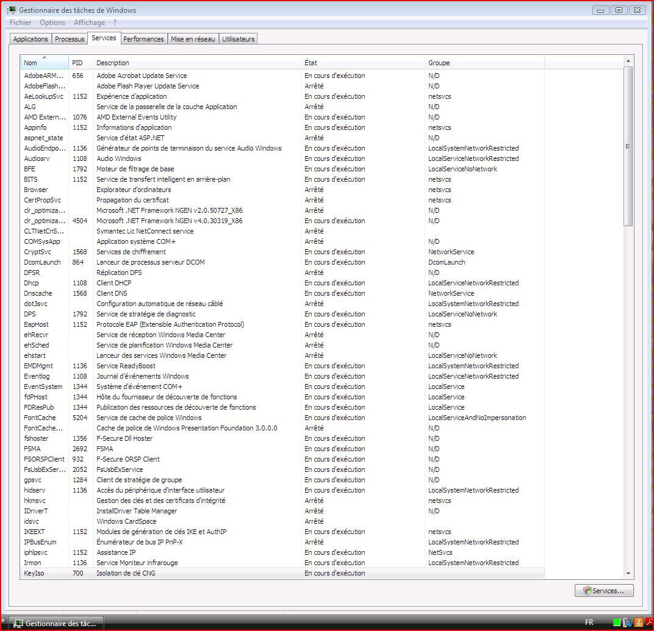
Task: Click the scrollbar up arrow
Action: [628, 61]
